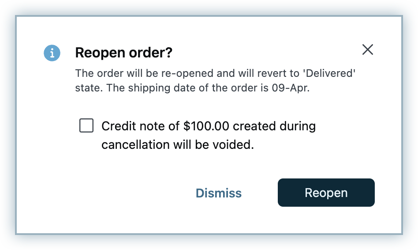418x250 pixels.
Task: Dismiss the reopen order prompt
Action: point(219,193)
